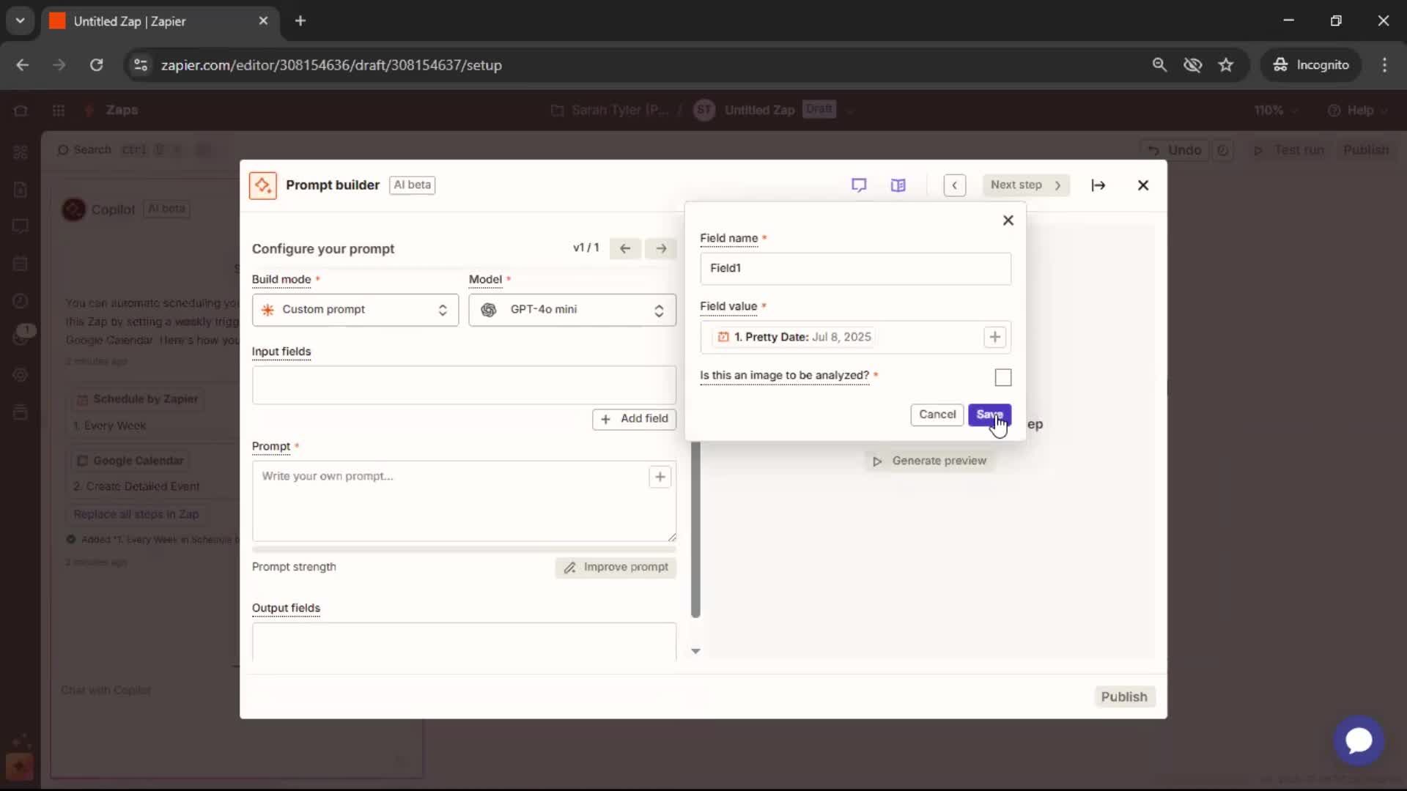Click the prompt strength progress bar

(x=464, y=549)
